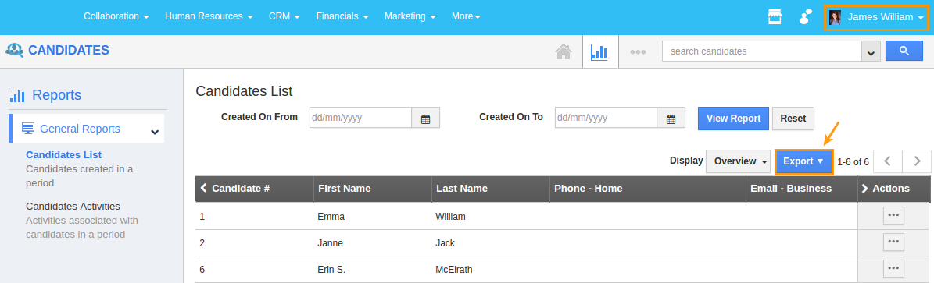Open the connections people icon

pyautogui.click(x=806, y=17)
